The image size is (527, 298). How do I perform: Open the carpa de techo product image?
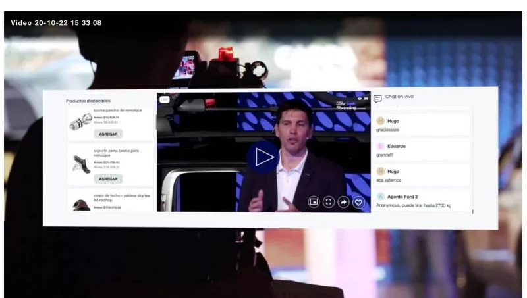click(80, 204)
